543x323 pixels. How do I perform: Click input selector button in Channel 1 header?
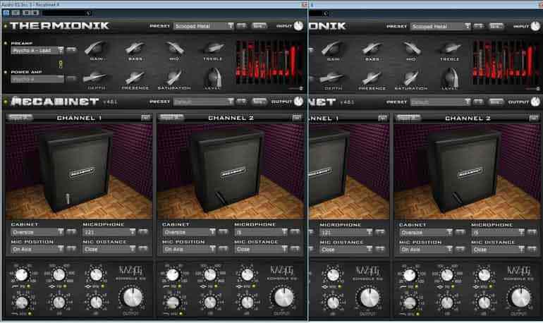[x=20, y=118]
